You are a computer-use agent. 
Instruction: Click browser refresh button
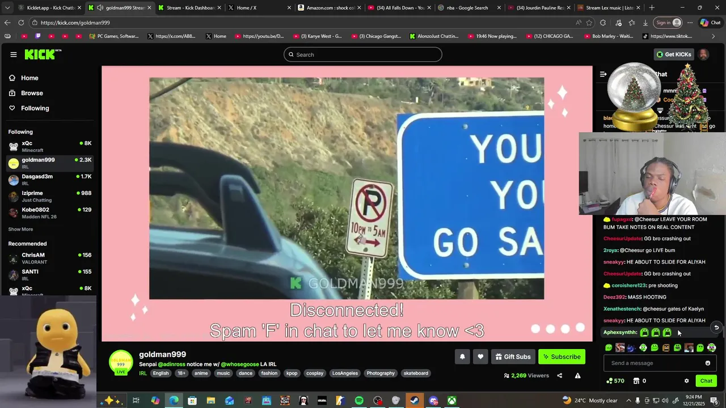pyautogui.click(x=21, y=23)
